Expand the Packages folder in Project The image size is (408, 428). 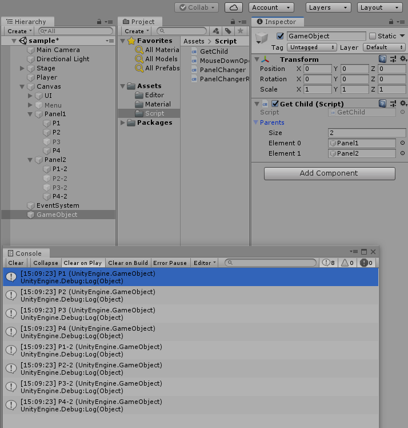[x=123, y=122]
